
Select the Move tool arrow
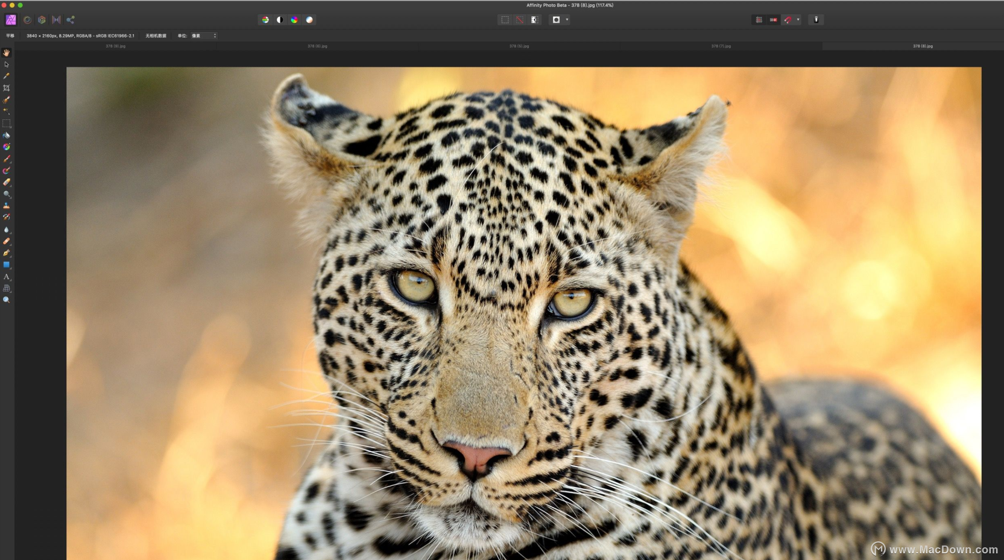[7, 64]
